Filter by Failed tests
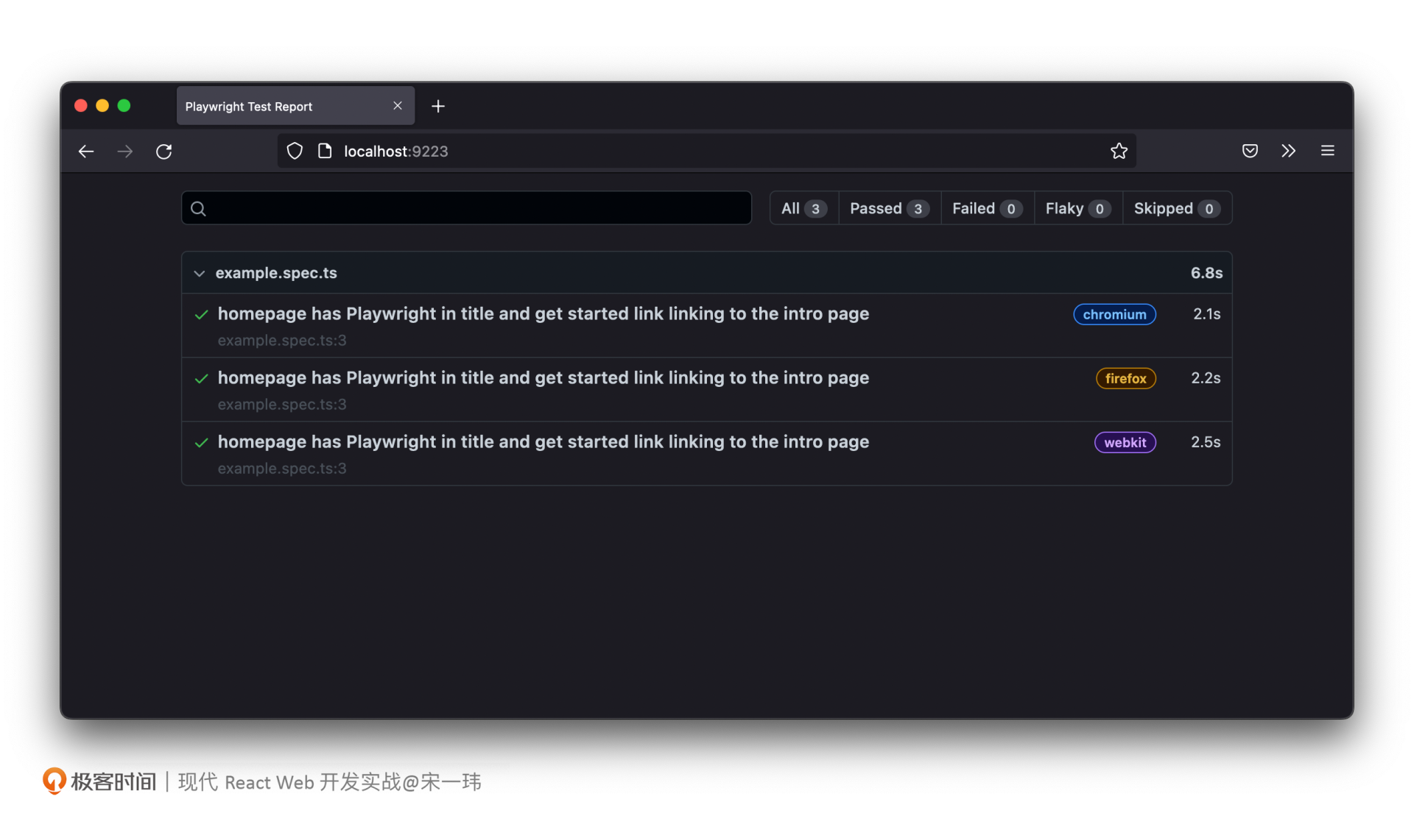The width and height of the screenshot is (1414, 824). coord(987,209)
